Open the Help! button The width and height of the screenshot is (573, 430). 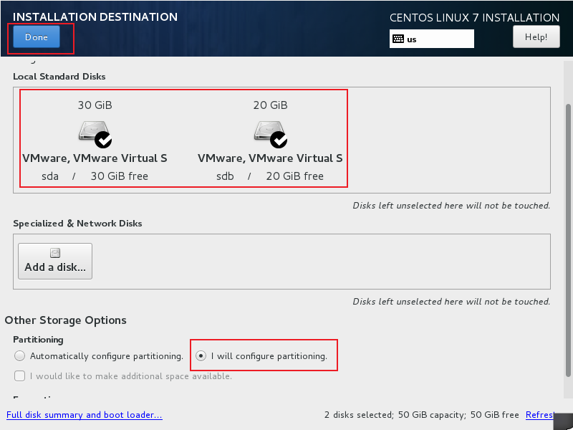pyautogui.click(x=536, y=37)
